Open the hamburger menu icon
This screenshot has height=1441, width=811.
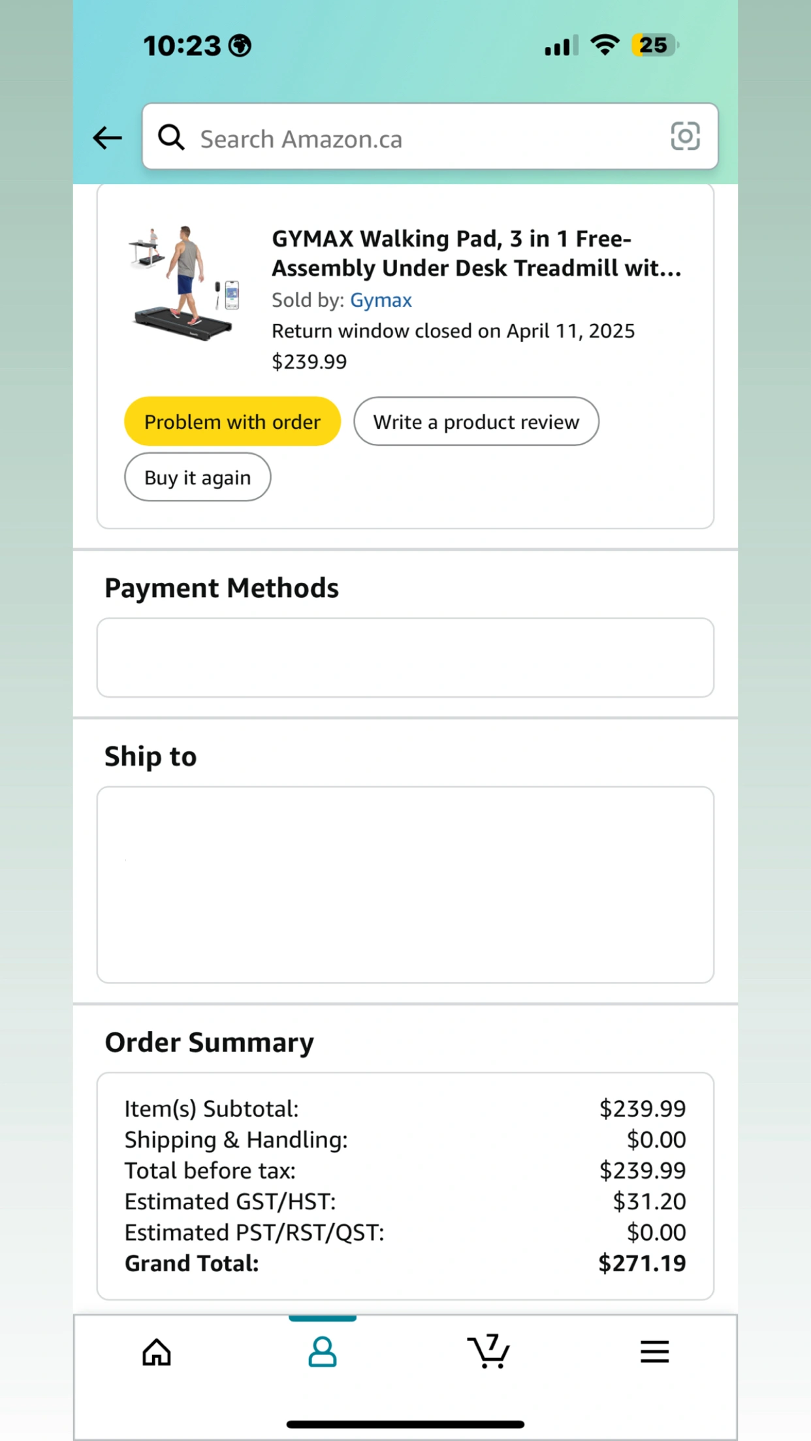click(654, 1352)
